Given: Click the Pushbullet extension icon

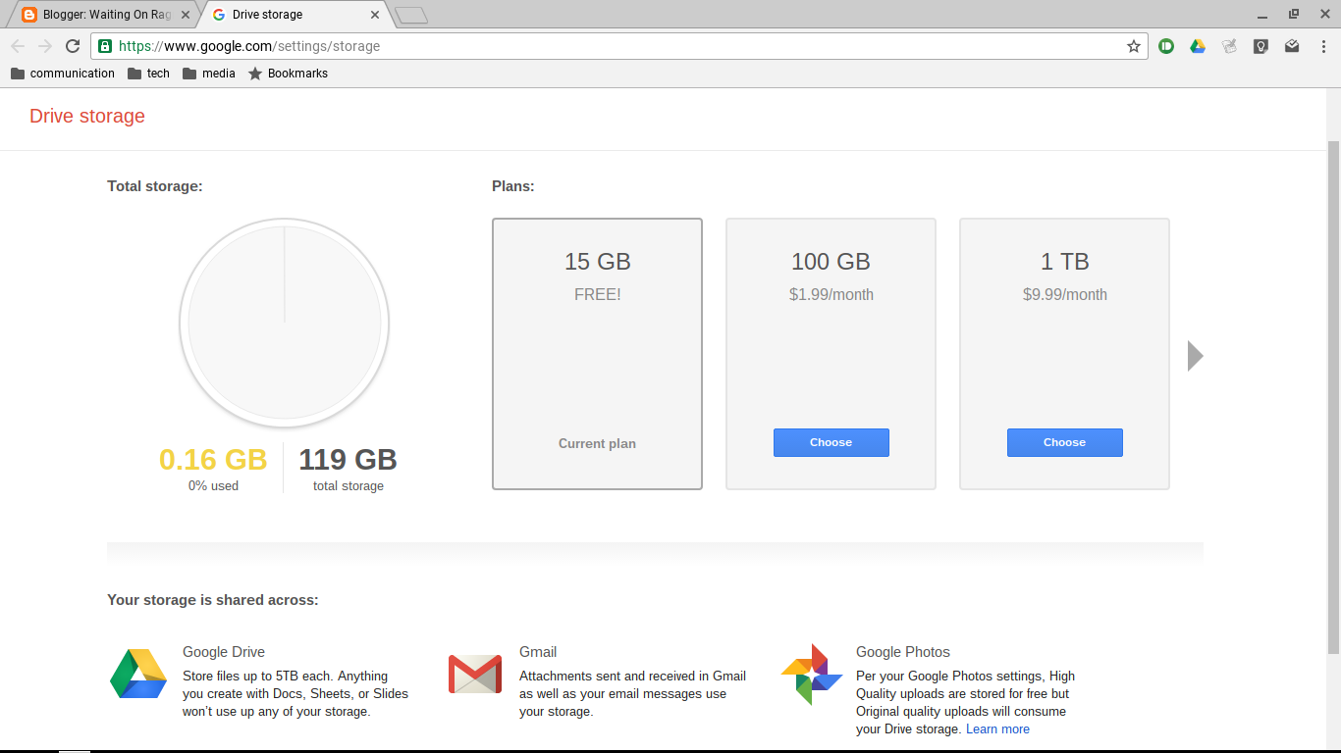Looking at the screenshot, I should point(1166,46).
